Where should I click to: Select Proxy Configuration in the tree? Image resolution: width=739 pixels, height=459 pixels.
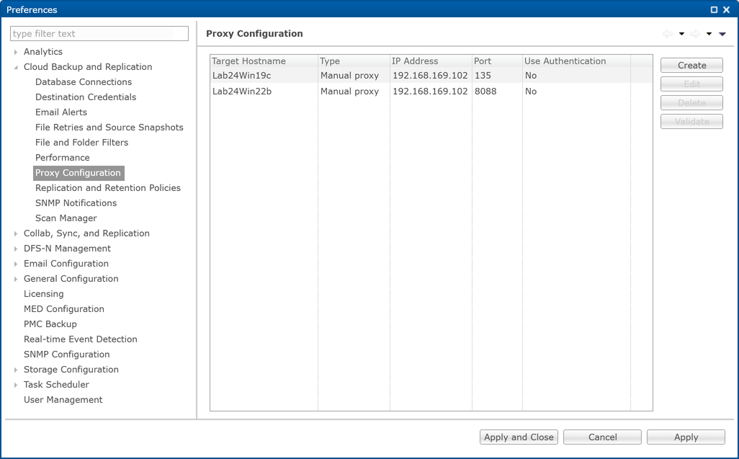point(79,172)
